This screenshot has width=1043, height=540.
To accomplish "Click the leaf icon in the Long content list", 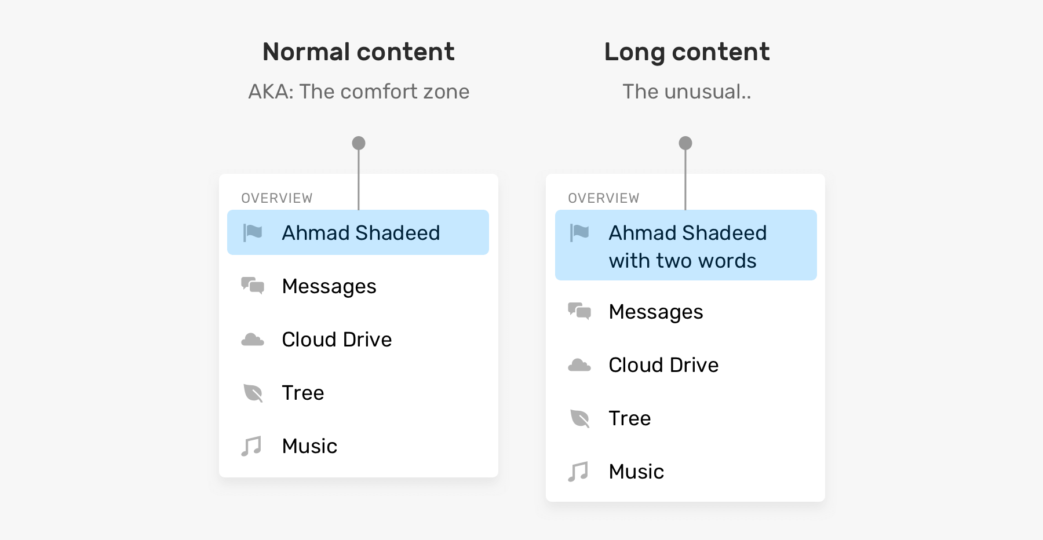I will [x=579, y=418].
